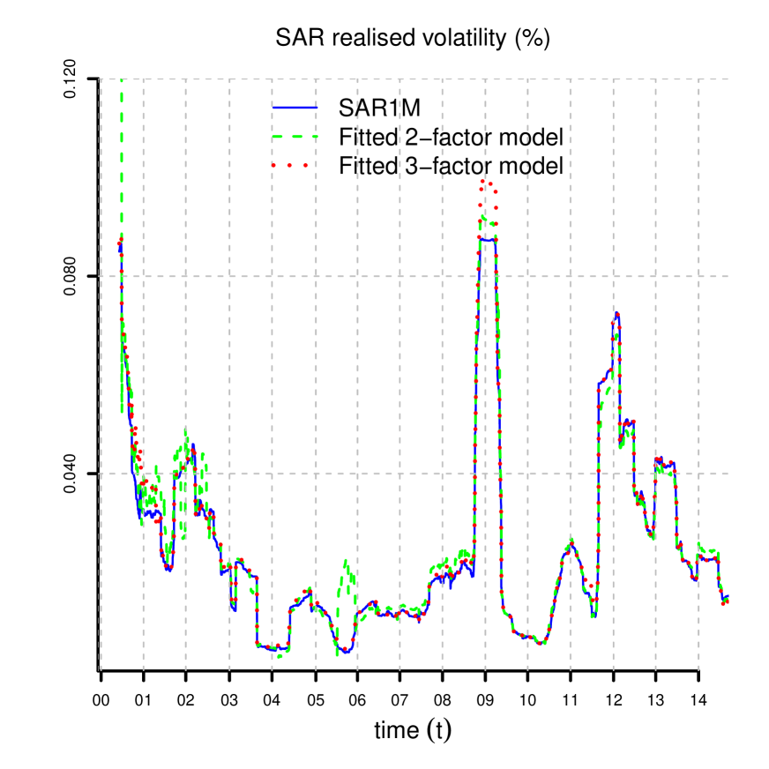Click the green dashed legend line sample

tap(295, 137)
